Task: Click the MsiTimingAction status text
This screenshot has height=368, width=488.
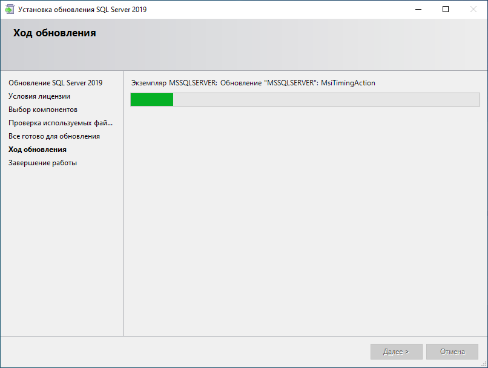Action: coord(253,83)
